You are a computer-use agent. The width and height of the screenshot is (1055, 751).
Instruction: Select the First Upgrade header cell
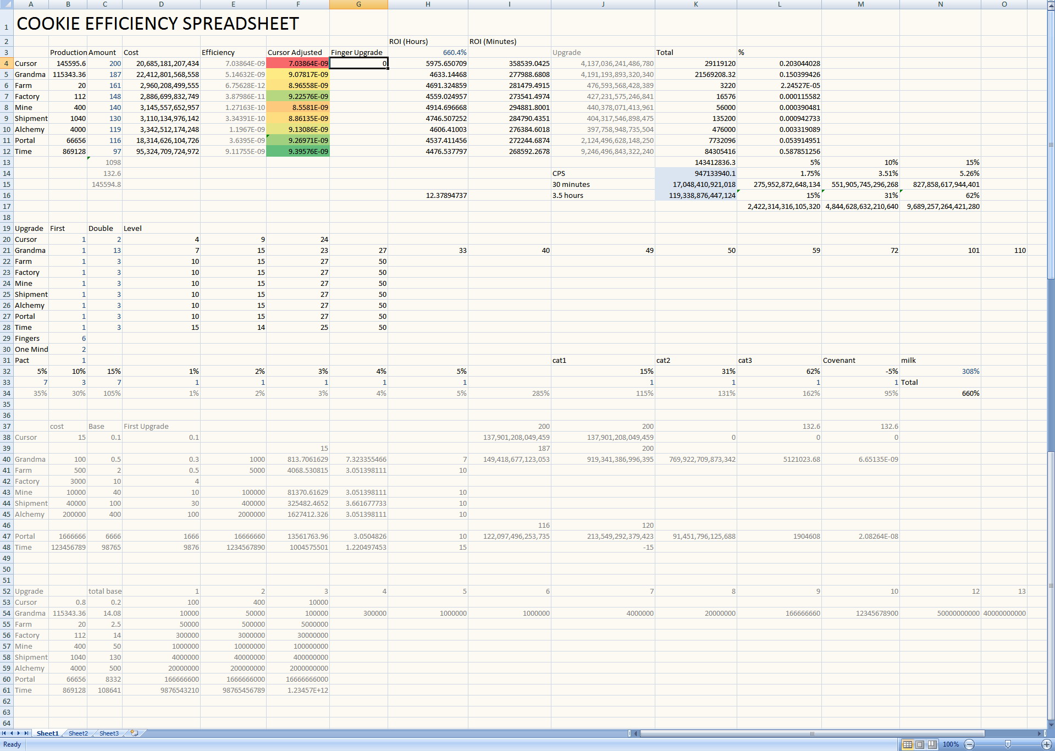pos(161,426)
